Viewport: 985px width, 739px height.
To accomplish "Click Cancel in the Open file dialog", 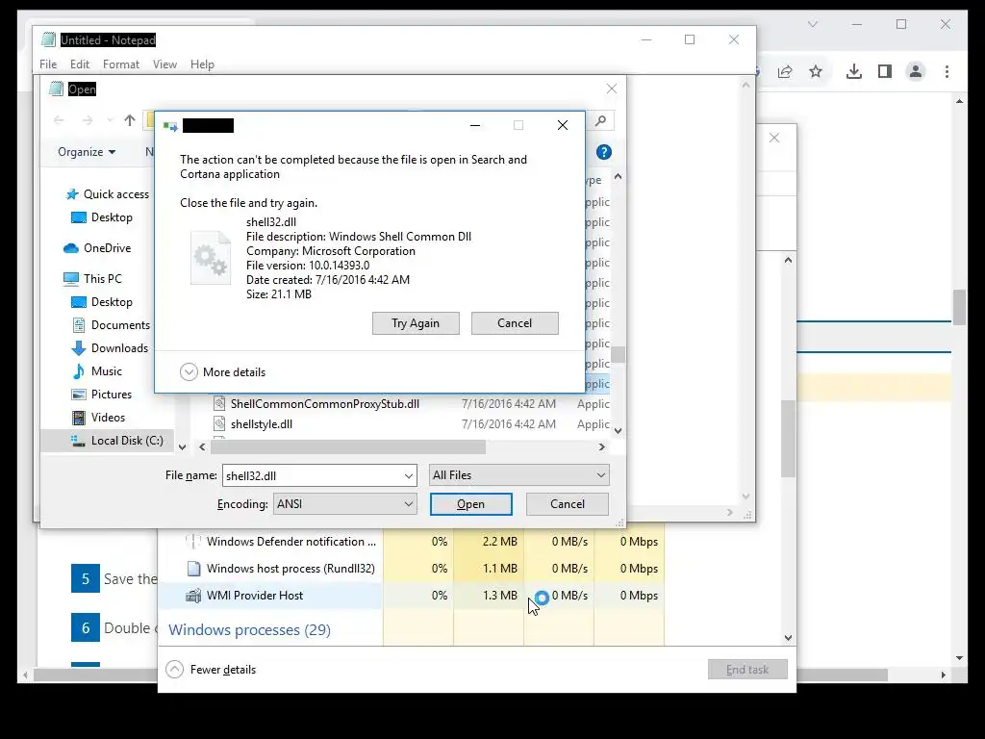I will pos(568,504).
